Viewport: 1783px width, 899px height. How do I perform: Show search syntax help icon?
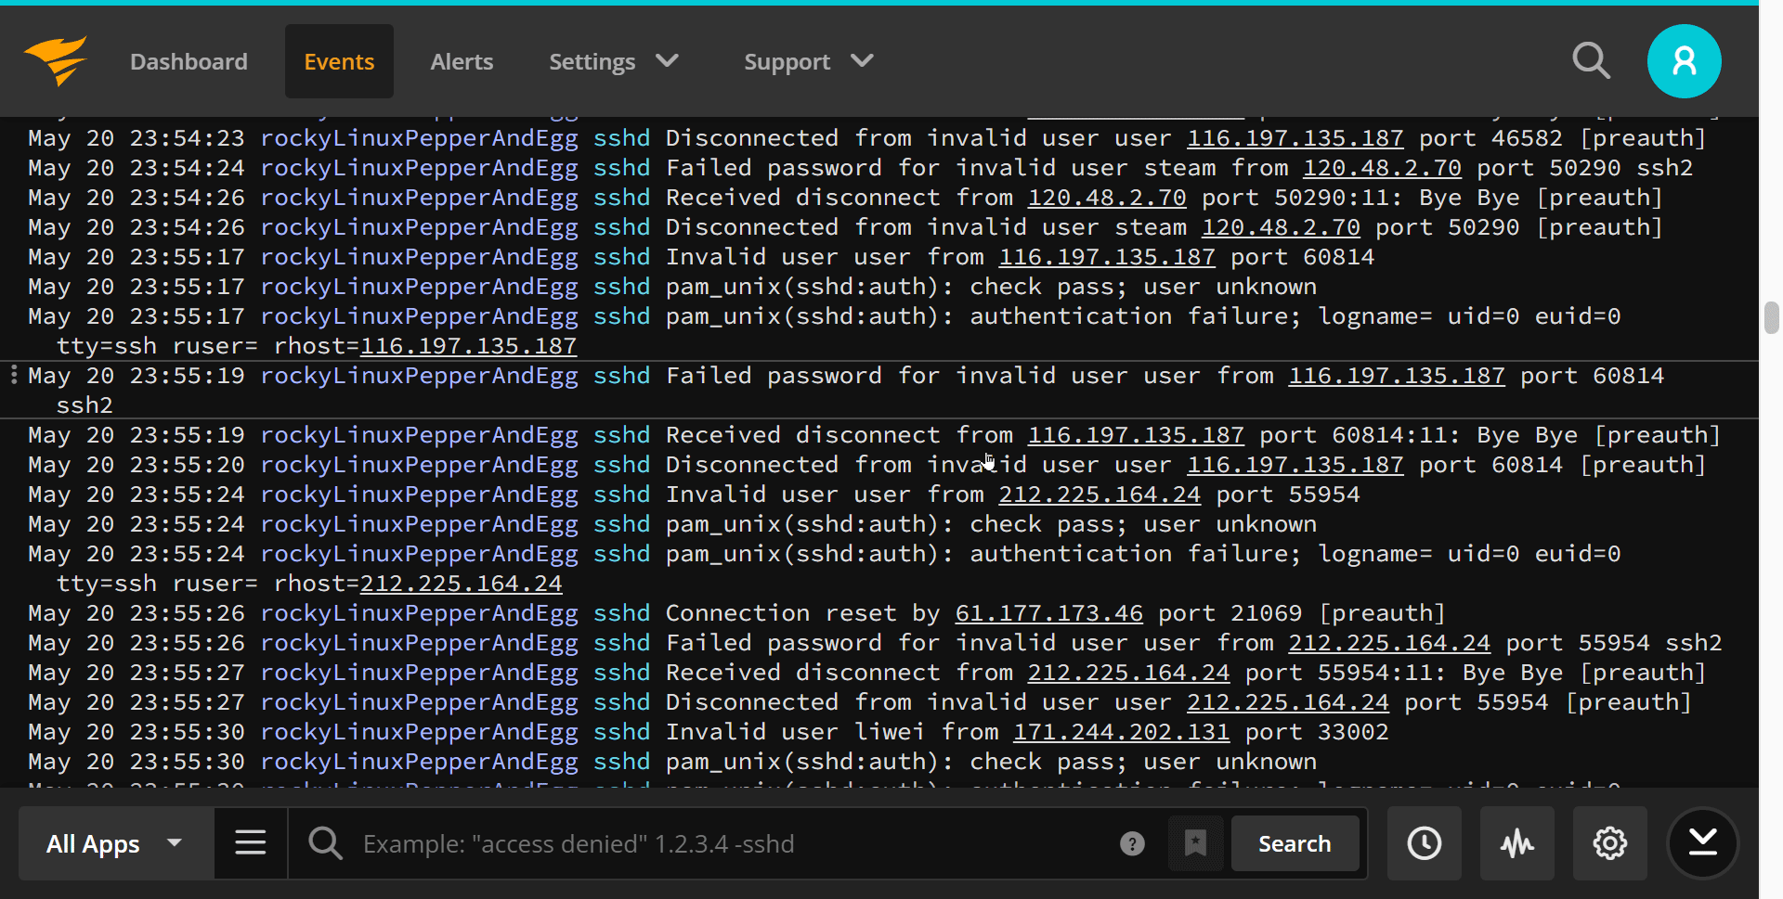(x=1132, y=843)
